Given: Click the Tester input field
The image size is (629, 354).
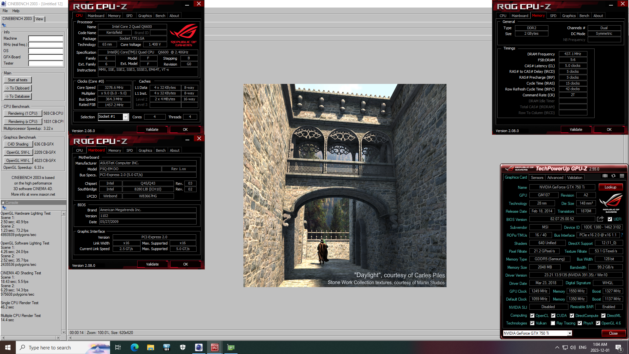Looking at the screenshot, I should 46,63.
